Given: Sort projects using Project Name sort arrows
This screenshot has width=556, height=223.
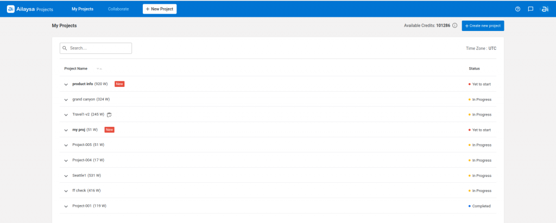Looking at the screenshot, I should click(x=99, y=69).
